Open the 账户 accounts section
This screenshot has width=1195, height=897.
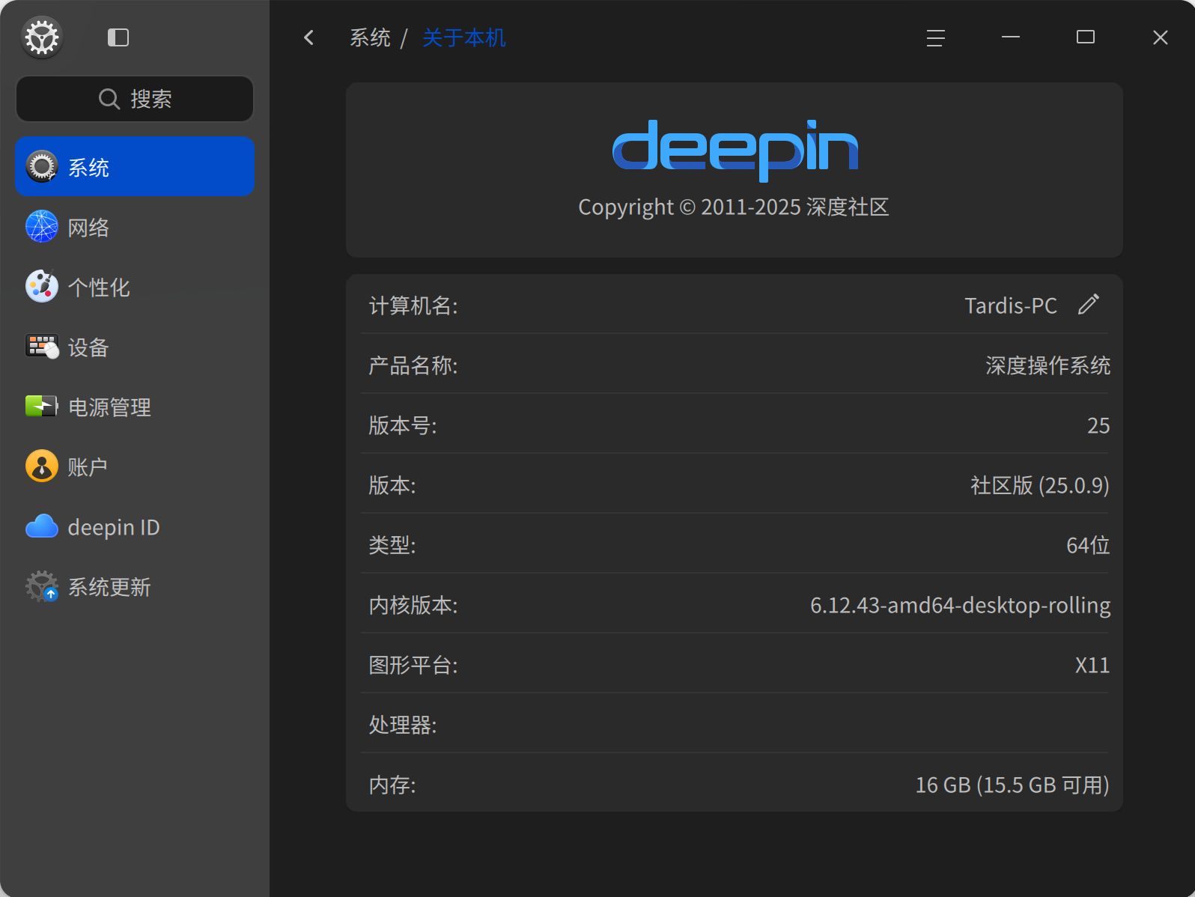pos(135,466)
